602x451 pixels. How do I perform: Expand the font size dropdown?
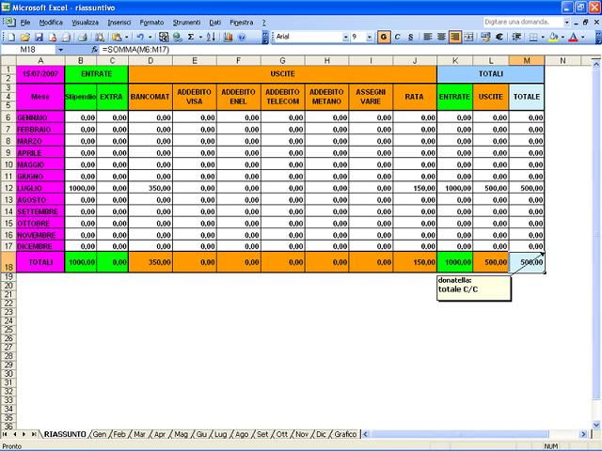(370, 37)
